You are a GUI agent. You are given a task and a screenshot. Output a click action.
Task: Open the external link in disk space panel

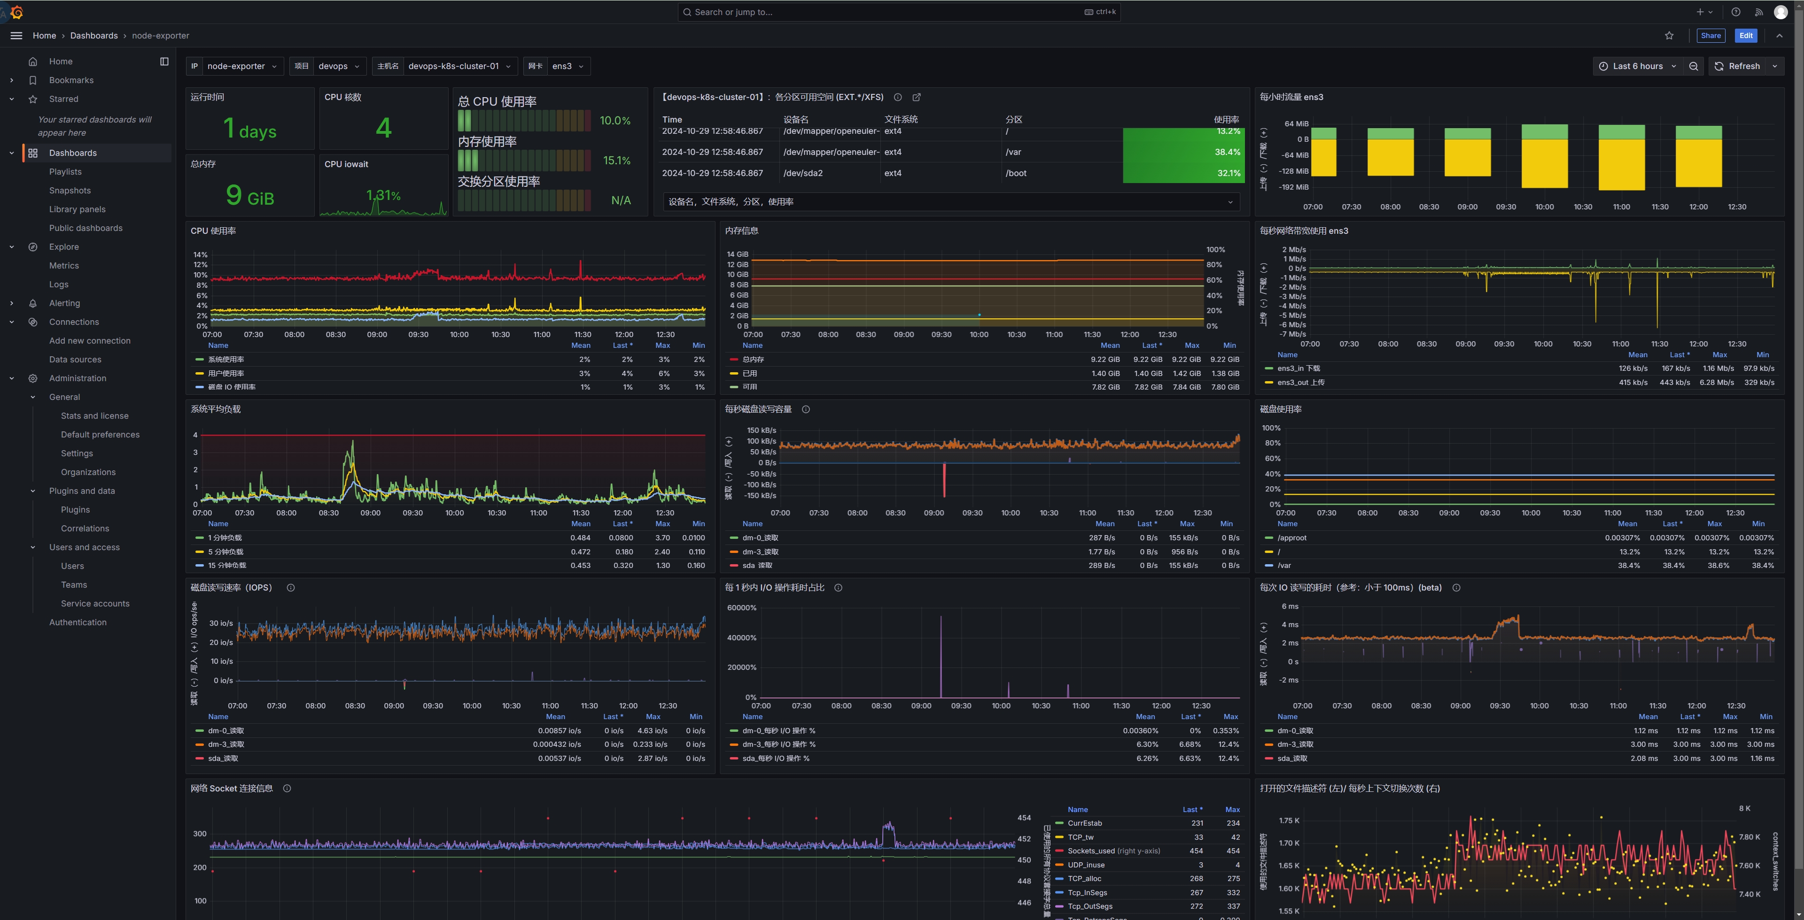pyautogui.click(x=917, y=97)
